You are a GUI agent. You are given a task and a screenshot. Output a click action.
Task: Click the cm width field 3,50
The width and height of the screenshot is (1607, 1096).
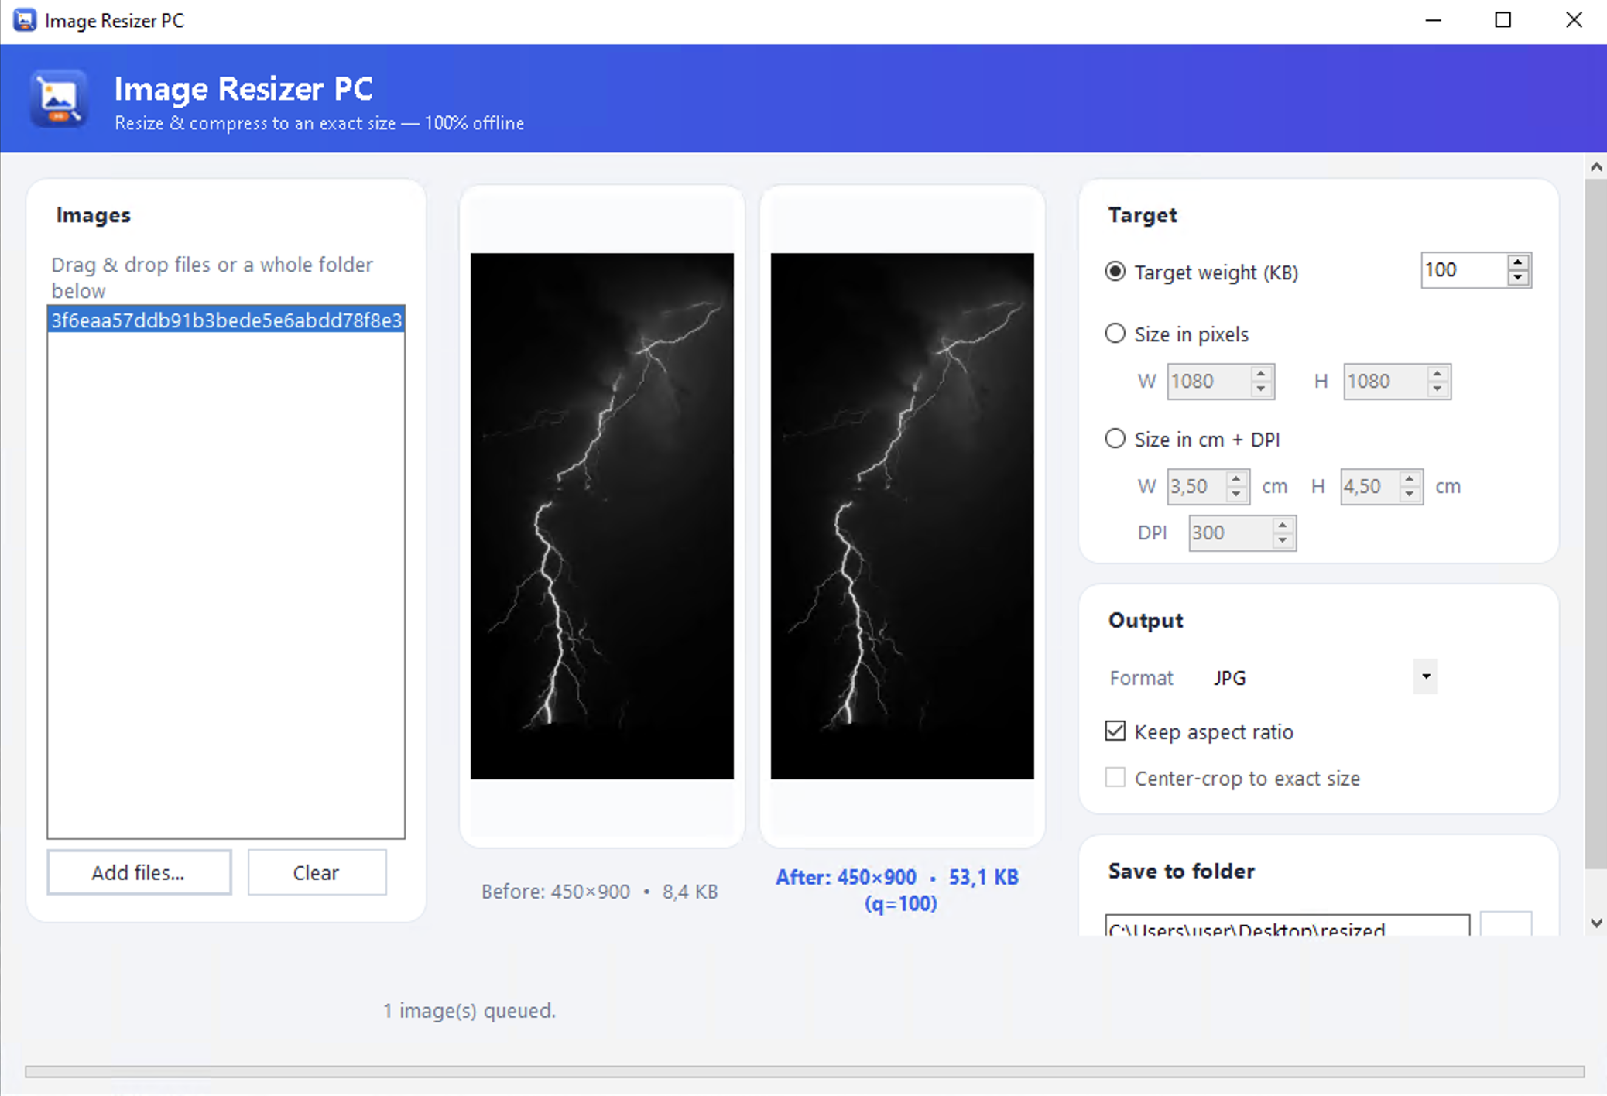(1197, 487)
